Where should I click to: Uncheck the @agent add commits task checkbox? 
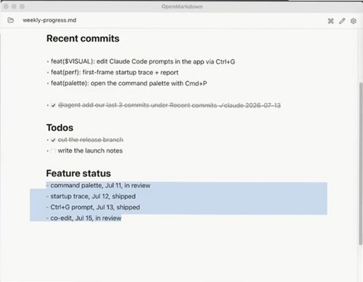coord(53,106)
